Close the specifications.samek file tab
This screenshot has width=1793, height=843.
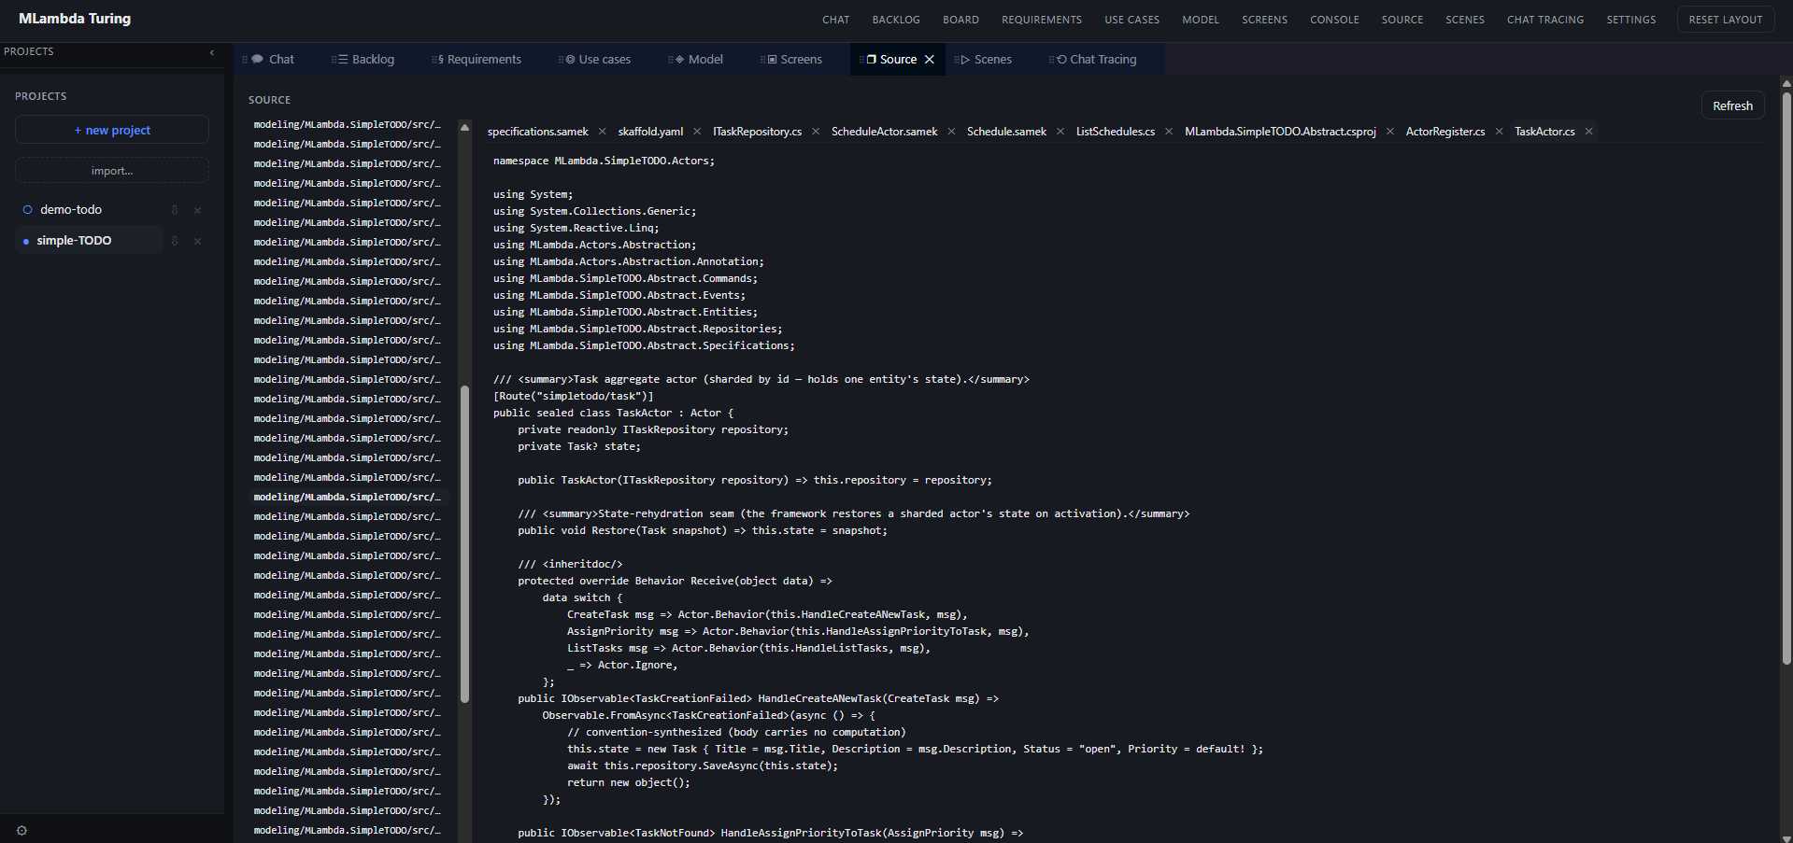click(602, 132)
